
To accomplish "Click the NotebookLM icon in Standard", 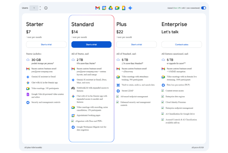I will tap(73, 88).
